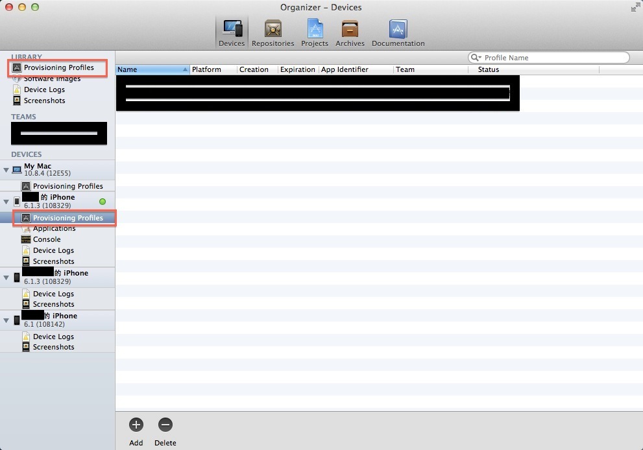Viewport: 643px width, 450px height.
Task: Open the Documentation viewer
Action: (x=398, y=33)
